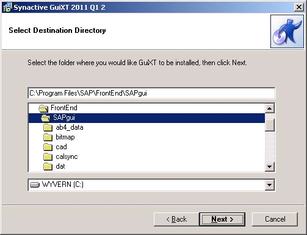Viewport: 307px width, 235px height.
Task: Click the folder list scrollbar thumb
Action: click(x=270, y=125)
